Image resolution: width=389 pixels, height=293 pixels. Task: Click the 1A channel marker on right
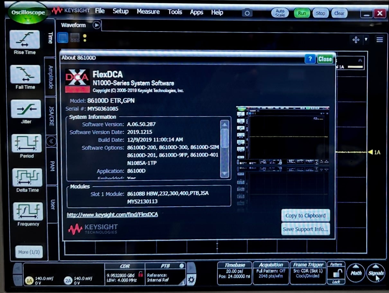point(375,152)
